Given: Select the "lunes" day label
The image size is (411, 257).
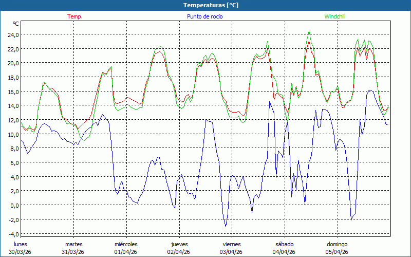Looking at the screenshot, I should click(21, 244).
